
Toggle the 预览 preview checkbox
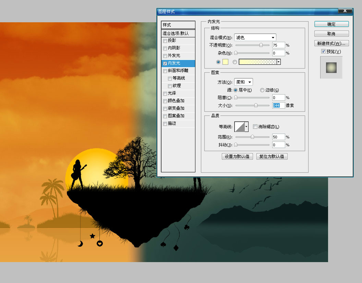324,51
